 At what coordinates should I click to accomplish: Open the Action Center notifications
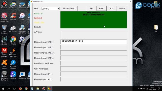pyautogui.click(x=159, y=89)
